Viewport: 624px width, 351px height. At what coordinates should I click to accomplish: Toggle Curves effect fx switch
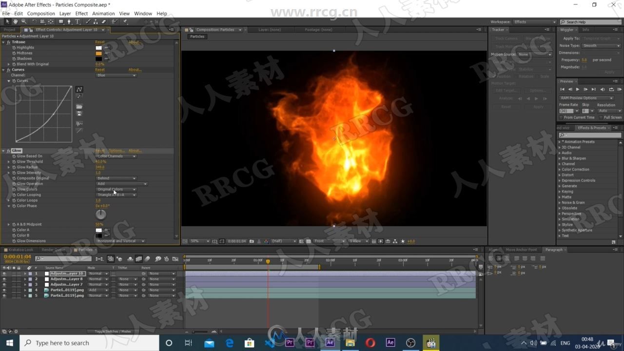(x=8, y=70)
